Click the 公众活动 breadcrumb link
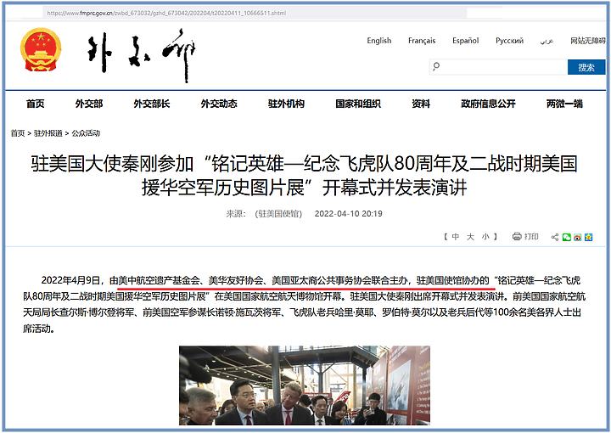The image size is (611, 433). (x=86, y=133)
